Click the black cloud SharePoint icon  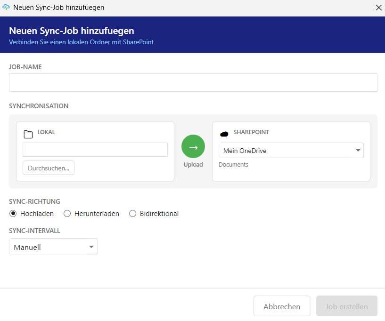[x=224, y=134]
